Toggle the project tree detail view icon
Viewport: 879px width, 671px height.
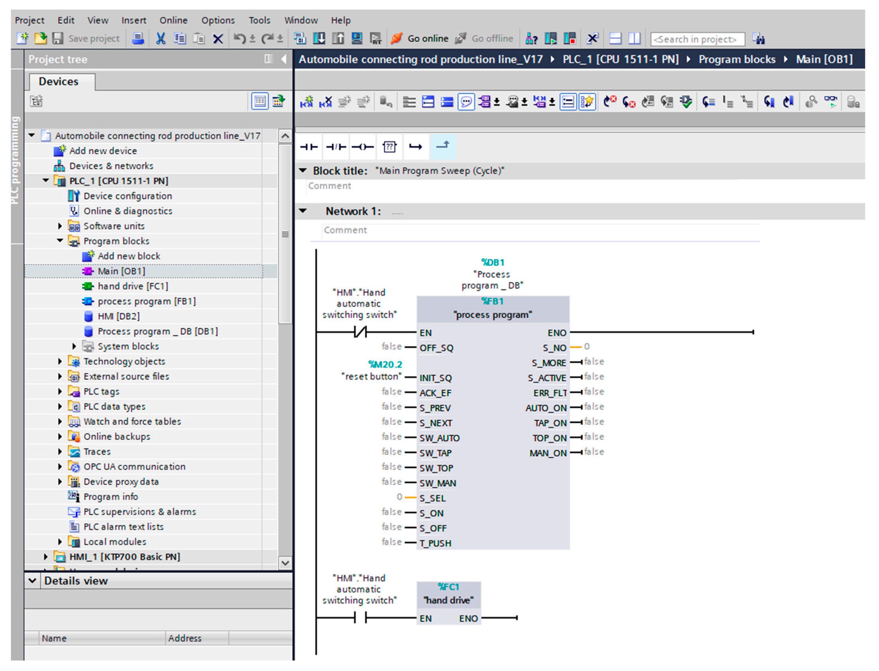tap(260, 101)
